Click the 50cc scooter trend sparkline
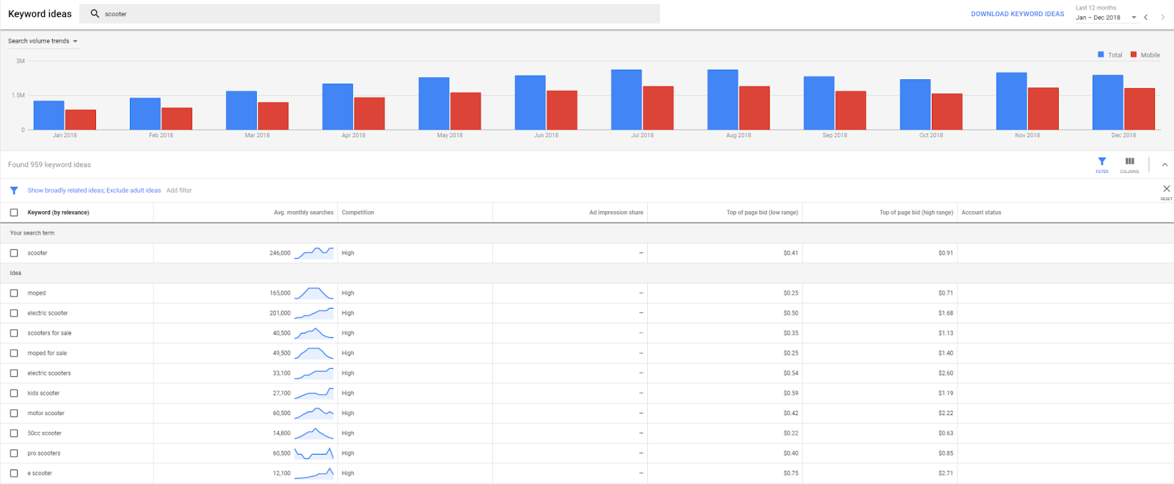The image size is (1174, 484). 314,433
